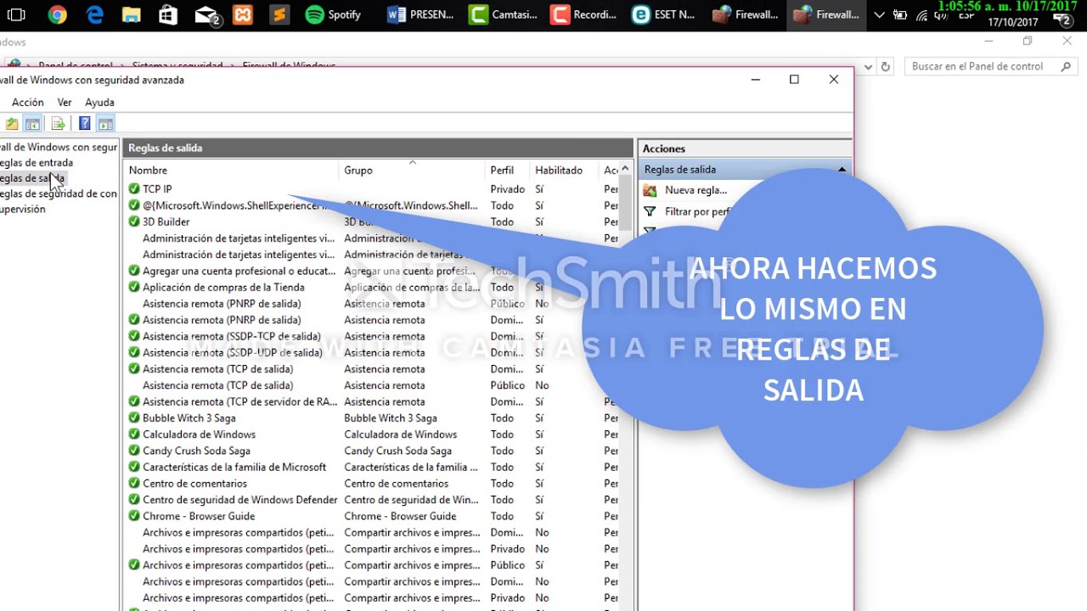Open the orange XAMPP taskbar icon
The width and height of the screenshot is (1087, 611).
tap(243, 14)
